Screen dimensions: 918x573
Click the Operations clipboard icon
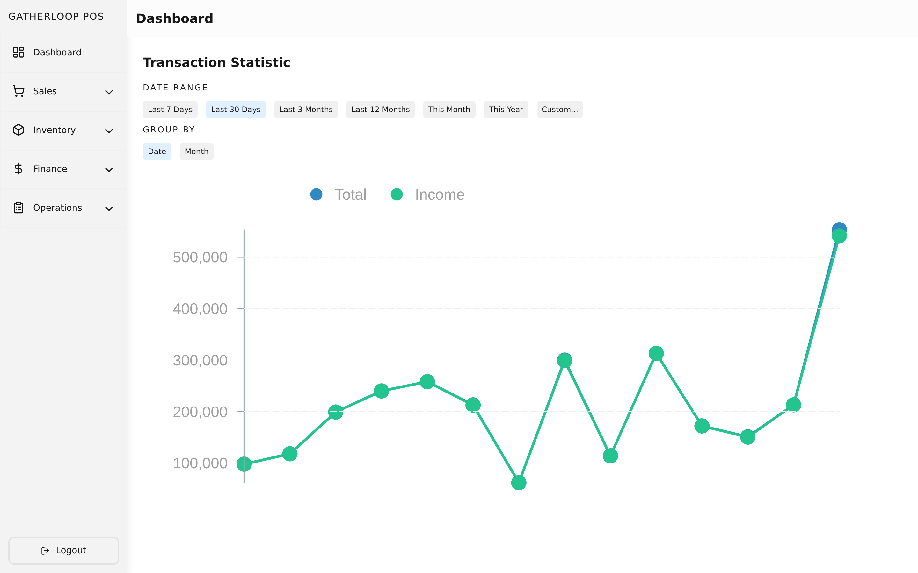18,208
